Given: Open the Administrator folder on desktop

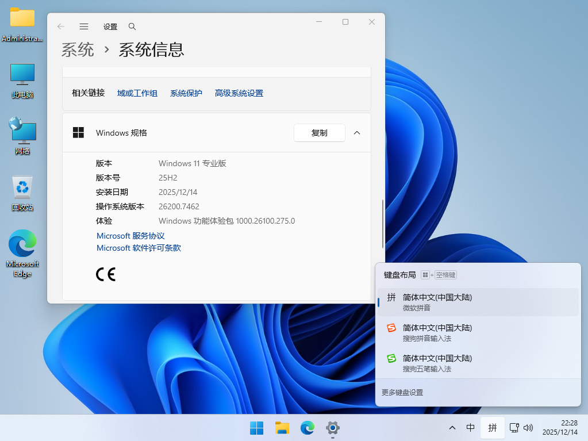Looking at the screenshot, I should (22, 25).
